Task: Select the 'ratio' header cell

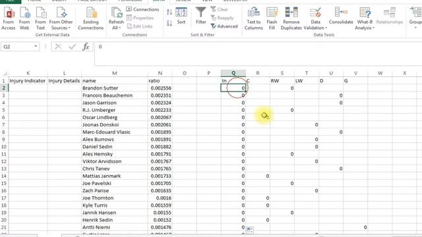Action: point(160,80)
